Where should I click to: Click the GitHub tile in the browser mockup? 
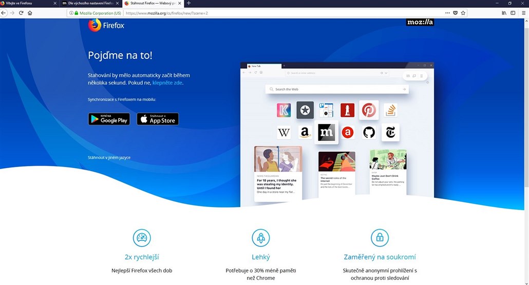point(369,132)
